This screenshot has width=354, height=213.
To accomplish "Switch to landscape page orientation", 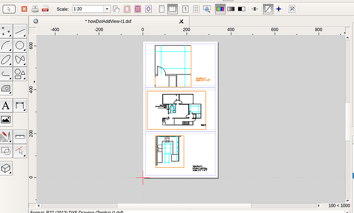I will click(x=172, y=9).
